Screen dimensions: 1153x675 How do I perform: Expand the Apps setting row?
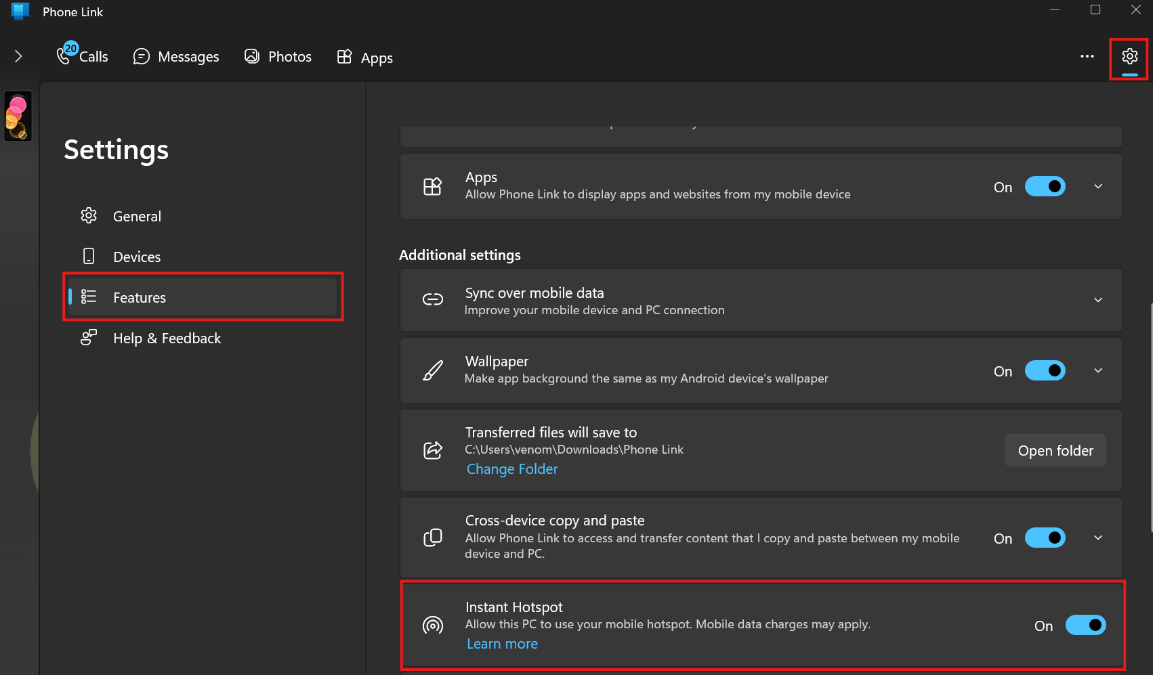point(1098,186)
